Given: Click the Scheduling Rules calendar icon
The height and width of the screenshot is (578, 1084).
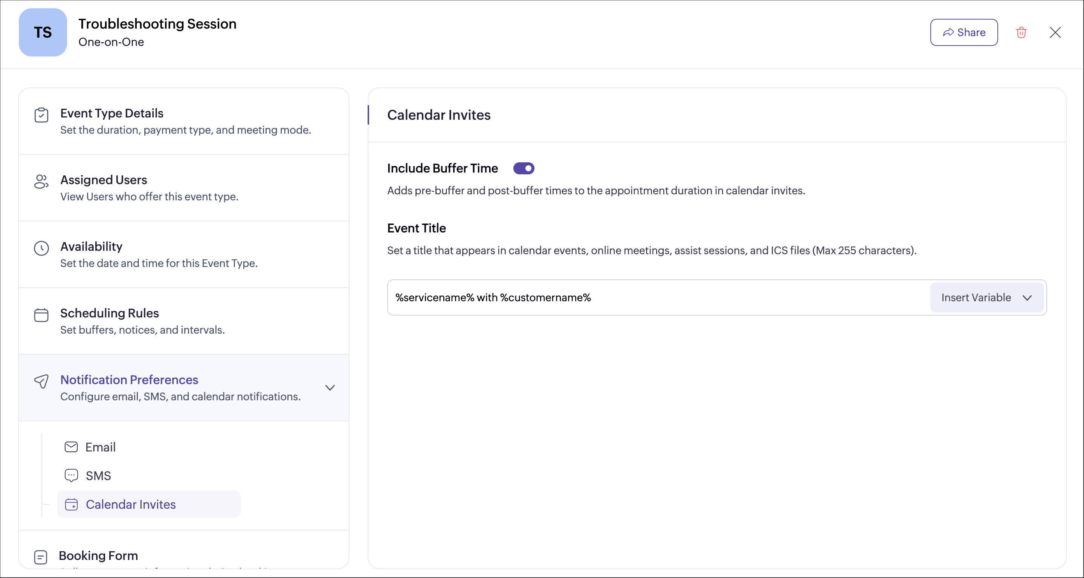Looking at the screenshot, I should coord(41,315).
